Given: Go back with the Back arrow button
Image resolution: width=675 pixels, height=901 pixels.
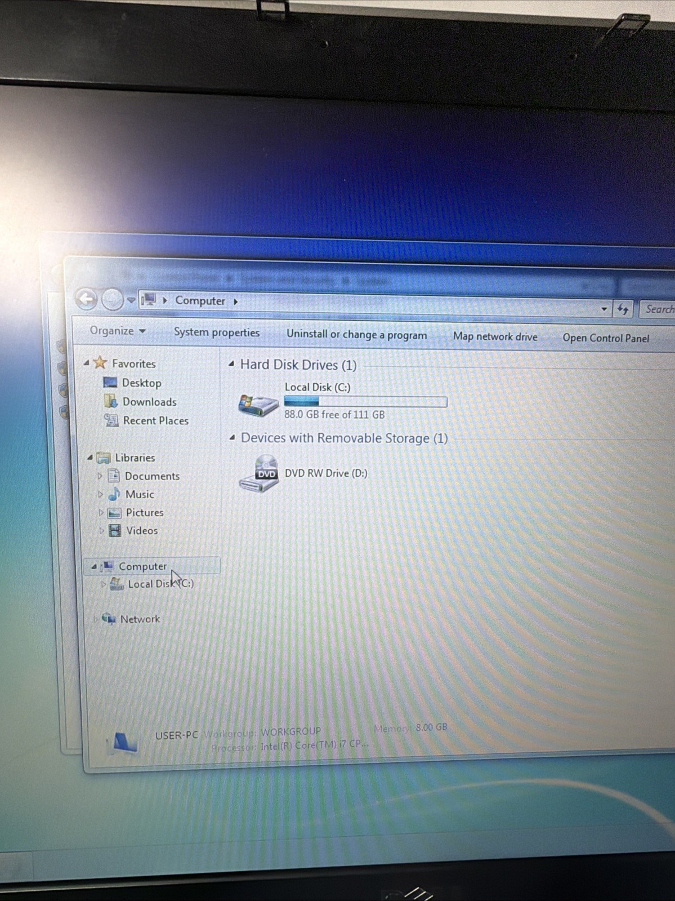Looking at the screenshot, I should 87,299.
